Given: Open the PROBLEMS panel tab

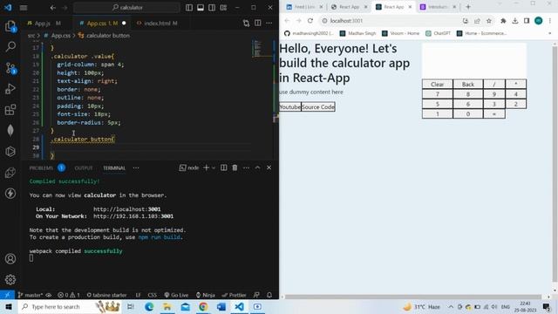Looking at the screenshot, I should 41,168.
